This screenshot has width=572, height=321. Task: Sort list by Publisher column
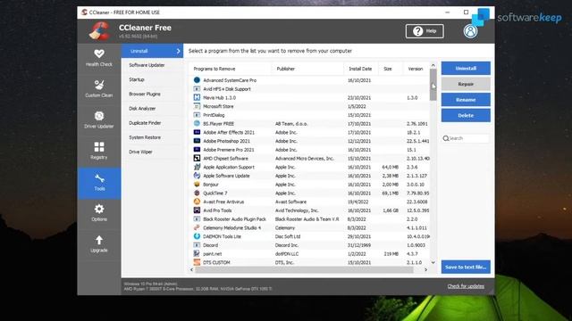click(307, 69)
